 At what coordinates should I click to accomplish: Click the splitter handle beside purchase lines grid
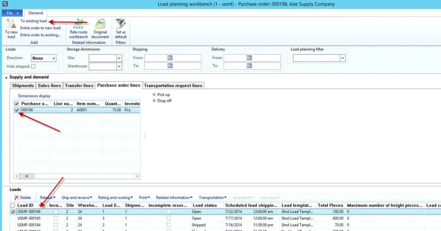tap(145, 136)
